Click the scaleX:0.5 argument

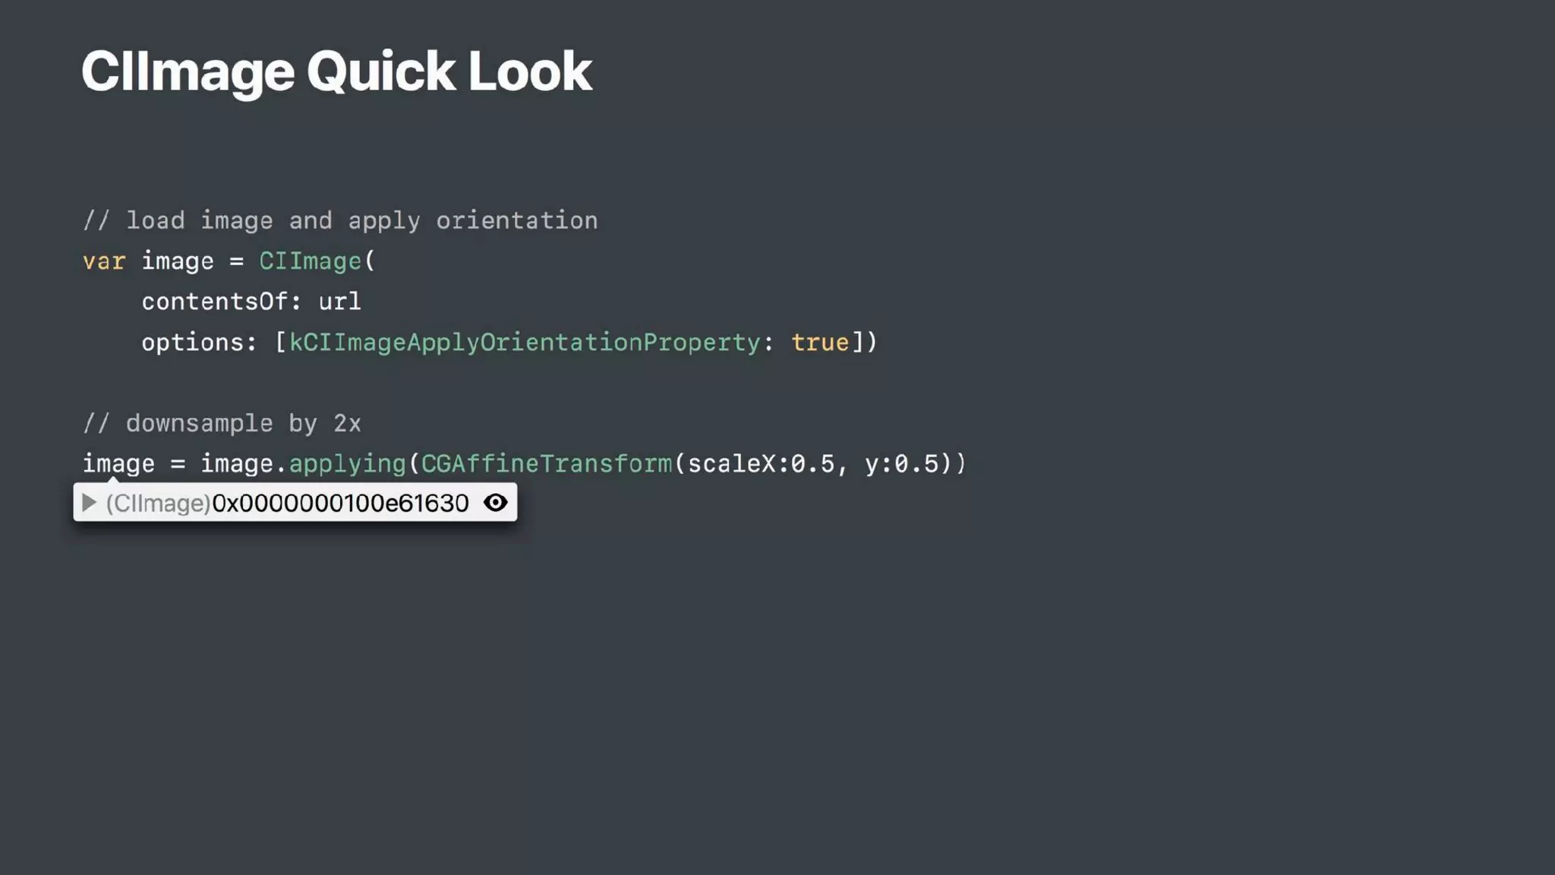761,463
